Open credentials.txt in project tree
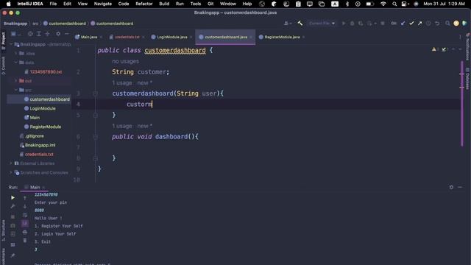Image resolution: width=471 pixels, height=265 pixels. (39, 154)
